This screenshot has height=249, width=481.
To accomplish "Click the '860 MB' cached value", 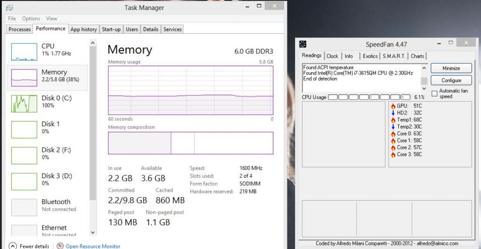I will point(170,200).
